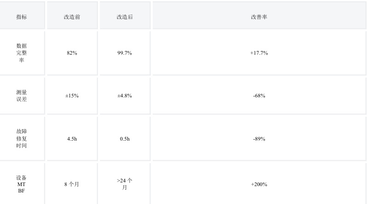367x204 pixels.
Task: Click the 指标 column header
Action: pyautogui.click(x=22, y=17)
